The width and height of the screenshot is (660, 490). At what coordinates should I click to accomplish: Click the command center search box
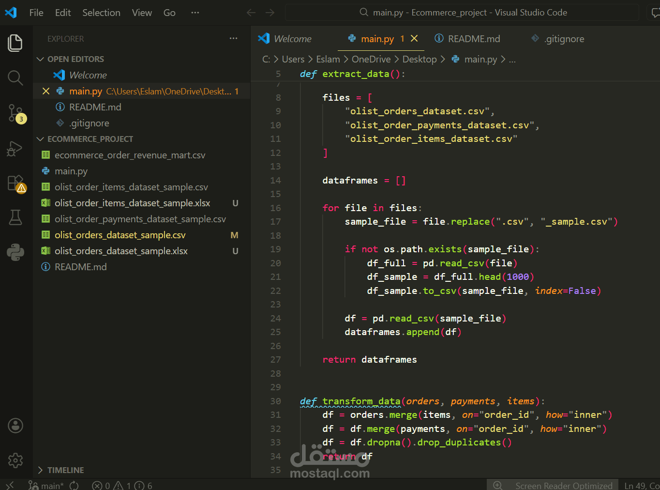click(x=462, y=13)
